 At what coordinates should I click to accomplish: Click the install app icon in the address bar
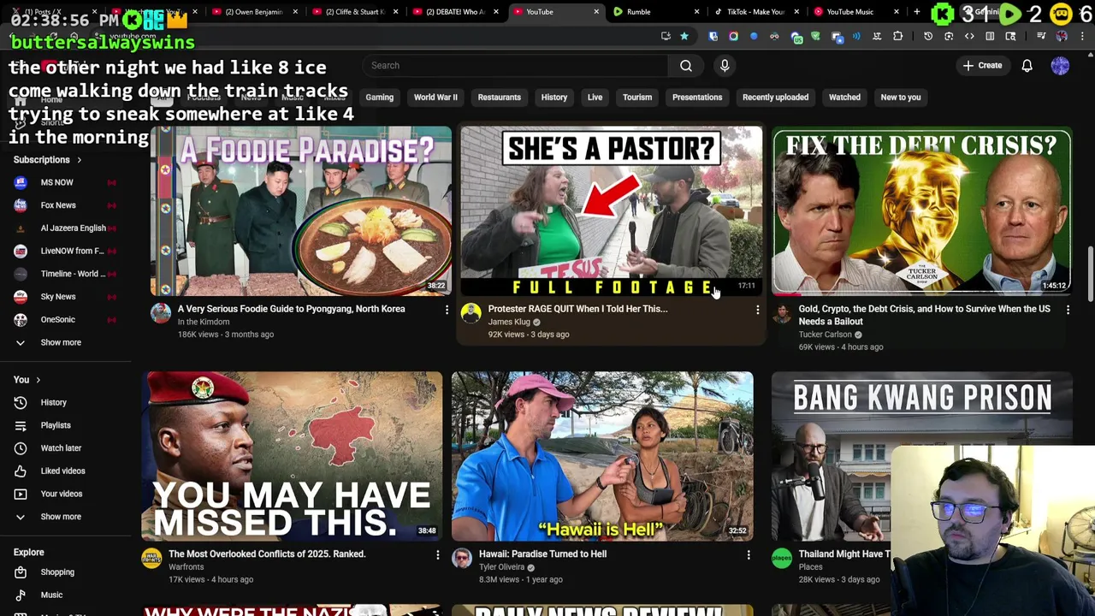pyautogui.click(x=666, y=36)
